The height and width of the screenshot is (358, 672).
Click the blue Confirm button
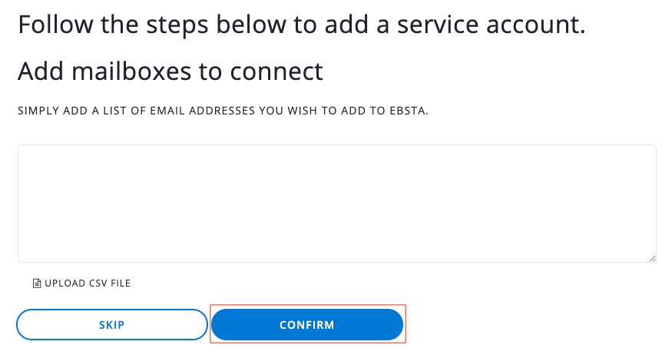click(307, 325)
